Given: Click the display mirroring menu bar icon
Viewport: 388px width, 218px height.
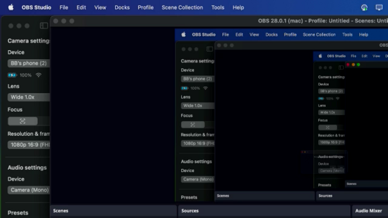Looking at the screenshot, I should 379,8.
